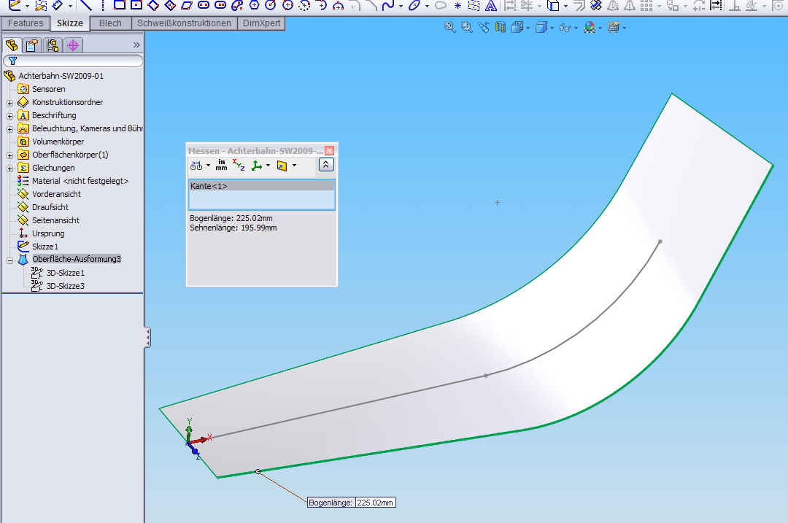
Task: Click the View Orientation cube icon
Action: pyautogui.click(x=517, y=27)
